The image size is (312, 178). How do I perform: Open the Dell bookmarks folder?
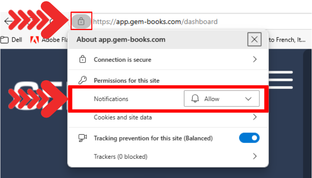tap(11, 40)
